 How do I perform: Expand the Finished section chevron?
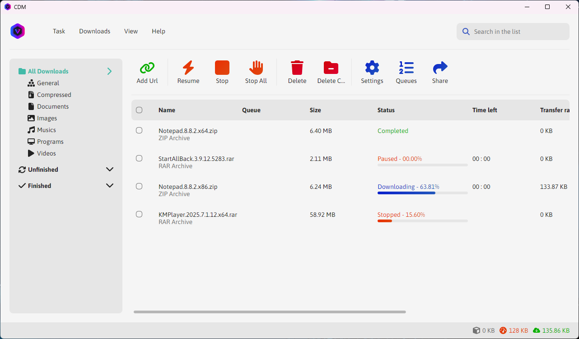click(109, 186)
